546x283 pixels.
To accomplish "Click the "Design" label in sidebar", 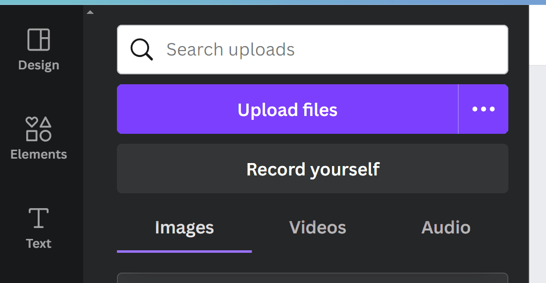I will click(39, 65).
